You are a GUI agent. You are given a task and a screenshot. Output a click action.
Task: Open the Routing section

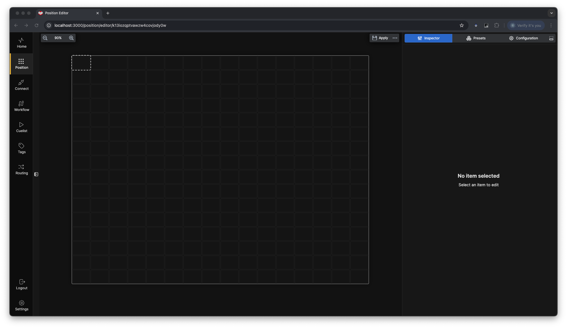(21, 169)
